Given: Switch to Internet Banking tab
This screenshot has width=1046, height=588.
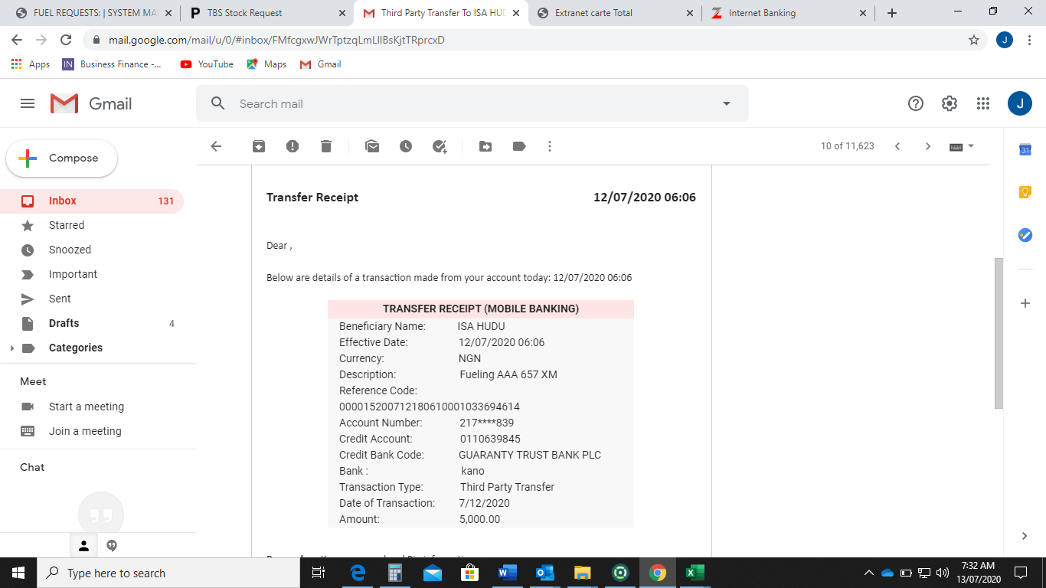Looking at the screenshot, I should 789,13.
